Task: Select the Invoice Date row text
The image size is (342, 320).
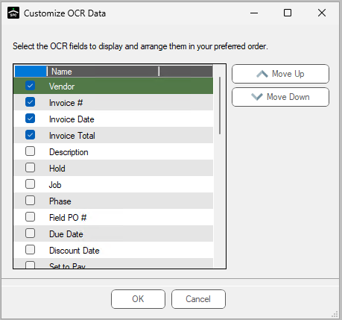Action: coord(72,119)
